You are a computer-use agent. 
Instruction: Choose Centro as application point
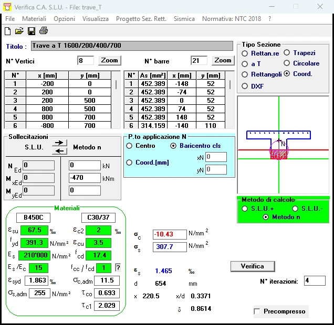pyautogui.click(x=129, y=146)
